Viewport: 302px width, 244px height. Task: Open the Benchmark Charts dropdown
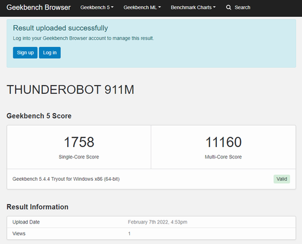tap(193, 7)
